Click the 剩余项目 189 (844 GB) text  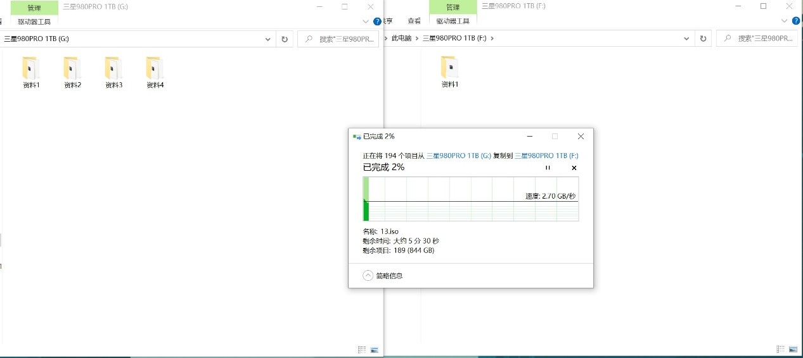(x=398, y=250)
